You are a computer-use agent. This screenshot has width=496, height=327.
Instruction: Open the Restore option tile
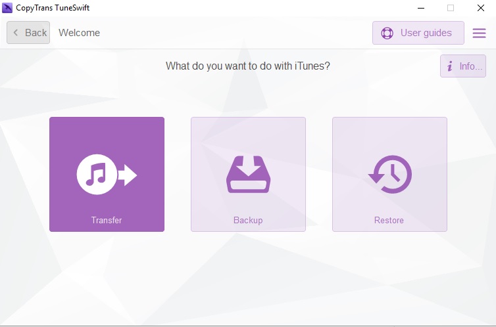[x=389, y=174]
